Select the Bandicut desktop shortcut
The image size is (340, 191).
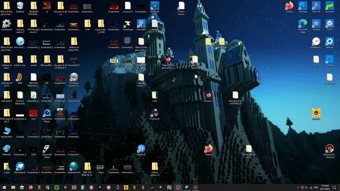tap(141, 149)
